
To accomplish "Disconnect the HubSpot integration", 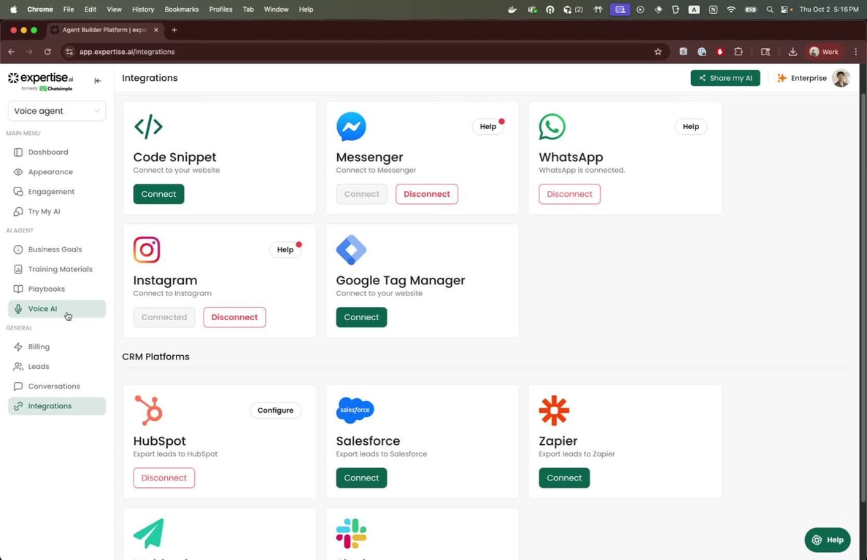I will pos(164,478).
